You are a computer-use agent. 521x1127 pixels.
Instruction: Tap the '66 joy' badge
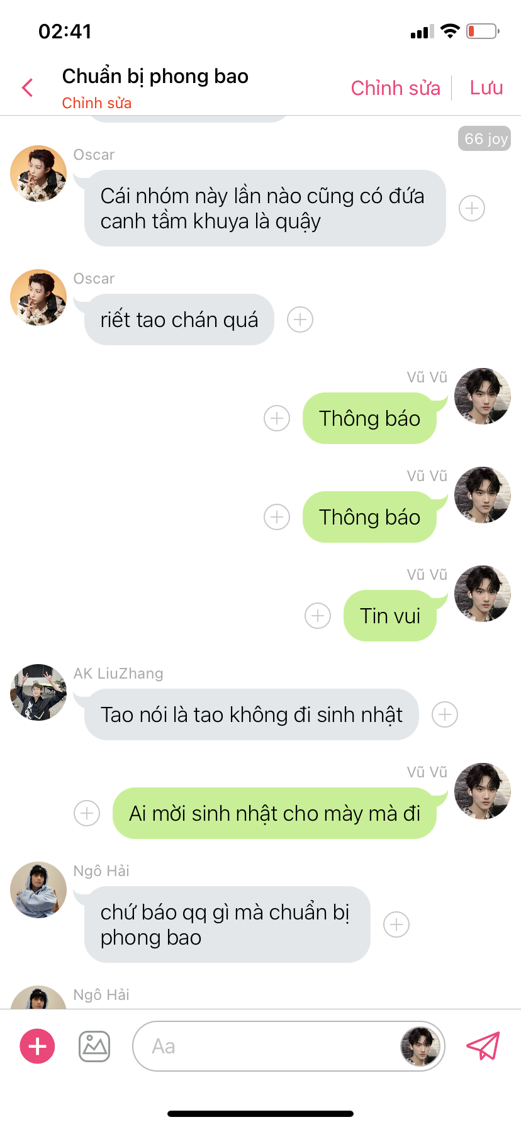pos(485,138)
